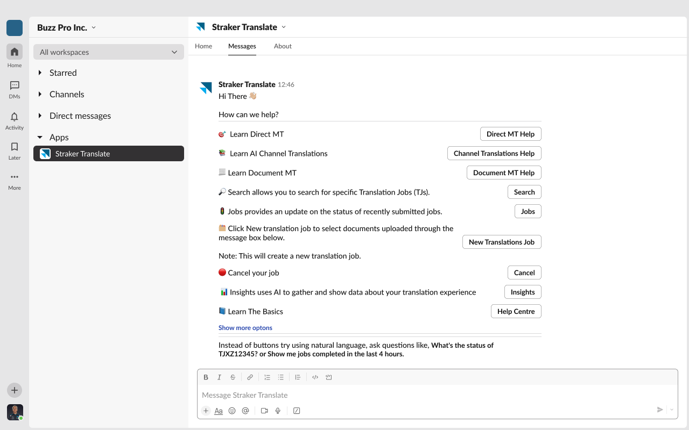The width and height of the screenshot is (689, 430).
Task: Collapse the Apps section
Action: pyautogui.click(x=40, y=137)
